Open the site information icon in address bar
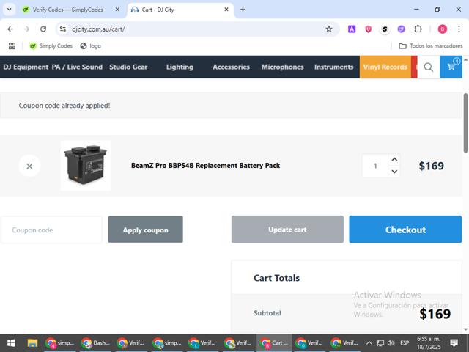This screenshot has width=469, height=352. pyautogui.click(x=63, y=29)
